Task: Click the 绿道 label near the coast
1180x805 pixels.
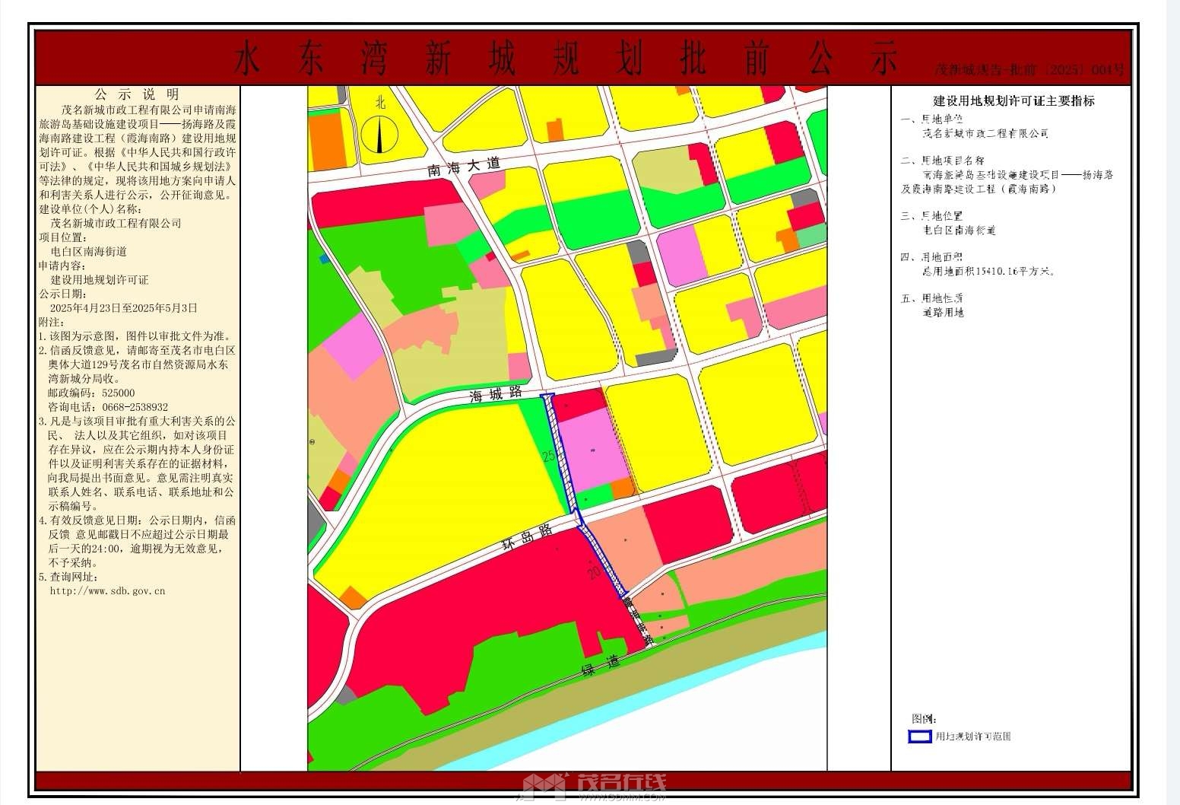Action: [x=601, y=666]
